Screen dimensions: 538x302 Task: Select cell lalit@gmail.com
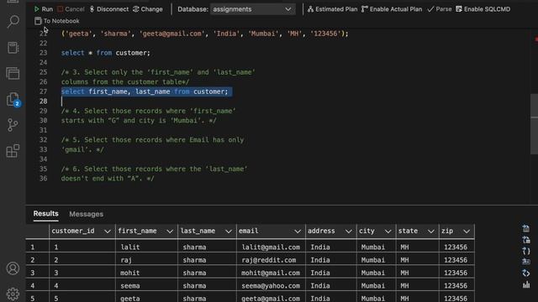tap(271, 247)
